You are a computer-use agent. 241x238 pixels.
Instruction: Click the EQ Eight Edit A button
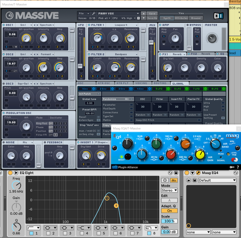pyautogui.click(x=169, y=200)
